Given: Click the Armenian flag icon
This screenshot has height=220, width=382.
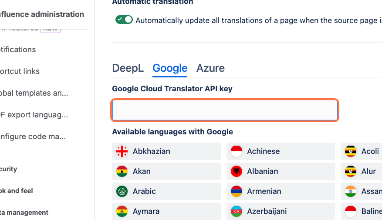Looking at the screenshot, I should (237, 191).
